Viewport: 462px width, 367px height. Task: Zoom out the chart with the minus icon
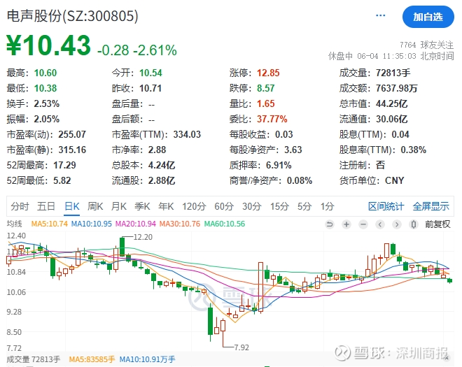coord(363,224)
